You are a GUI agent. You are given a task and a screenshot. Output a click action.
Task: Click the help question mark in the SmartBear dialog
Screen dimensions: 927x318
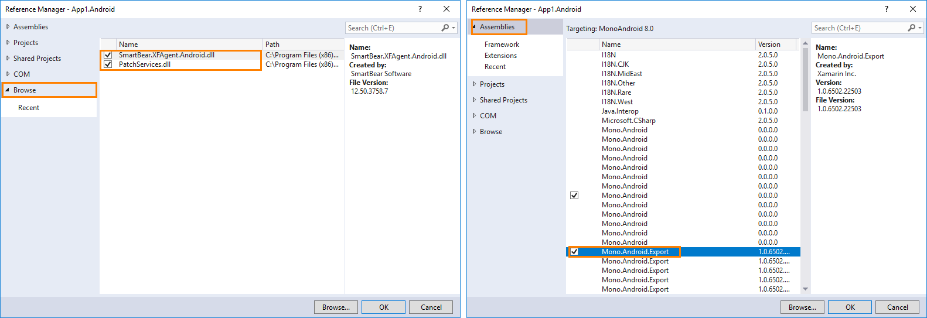click(420, 9)
